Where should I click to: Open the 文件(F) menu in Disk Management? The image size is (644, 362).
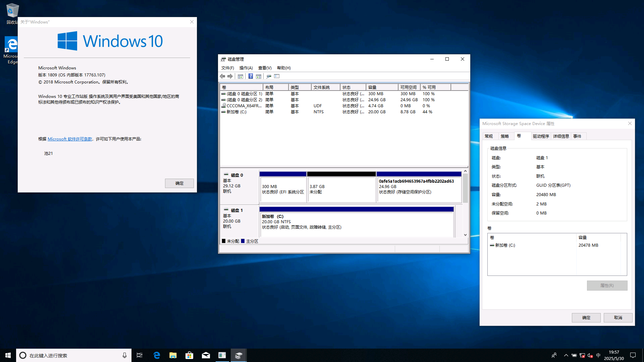click(227, 68)
